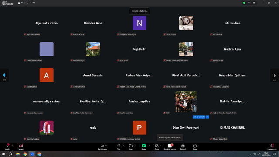
Task: Click the Raden Mas Ariya video tile
Action: 139,75
